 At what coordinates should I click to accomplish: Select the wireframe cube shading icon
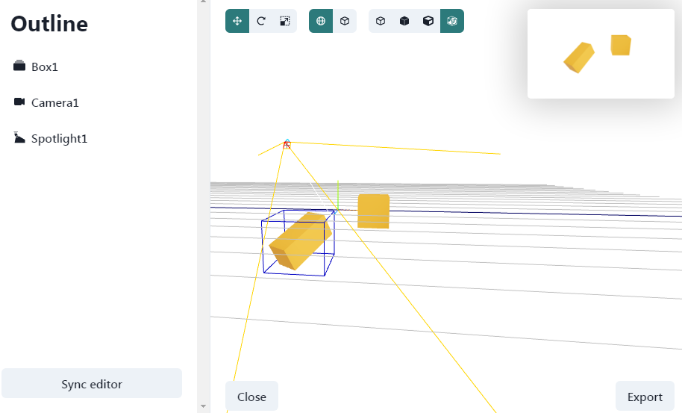point(381,21)
